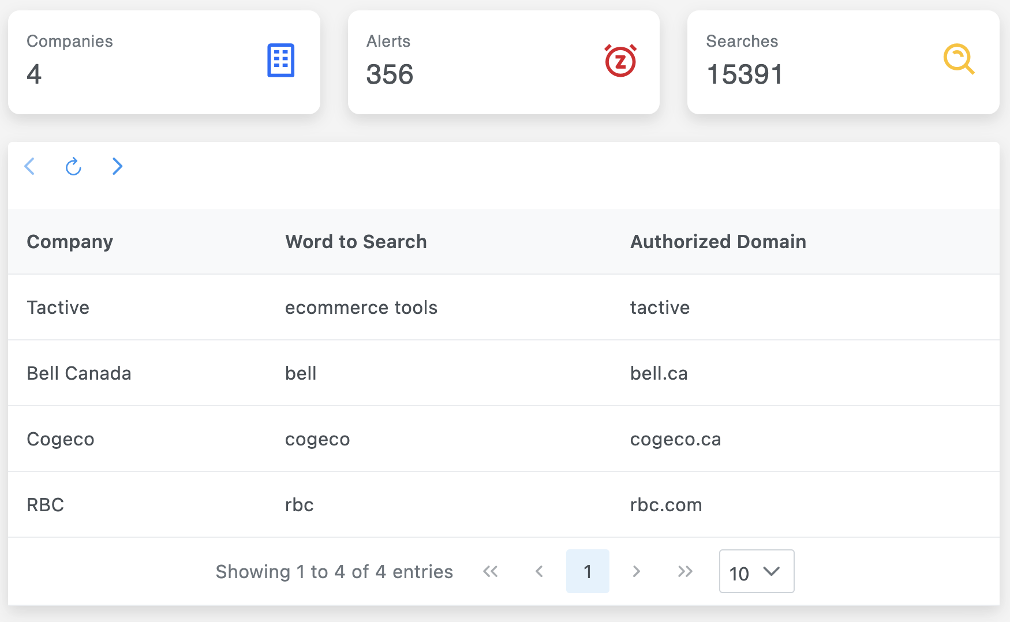Click the Alerts count showing 356
The width and height of the screenshot is (1010, 622).
(390, 74)
